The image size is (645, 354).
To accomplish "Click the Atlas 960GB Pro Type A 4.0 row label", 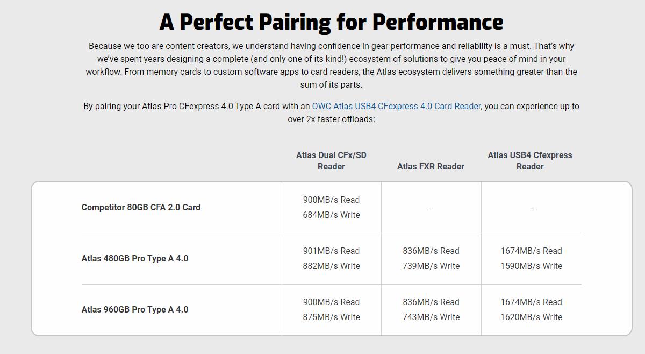I will [x=135, y=309].
